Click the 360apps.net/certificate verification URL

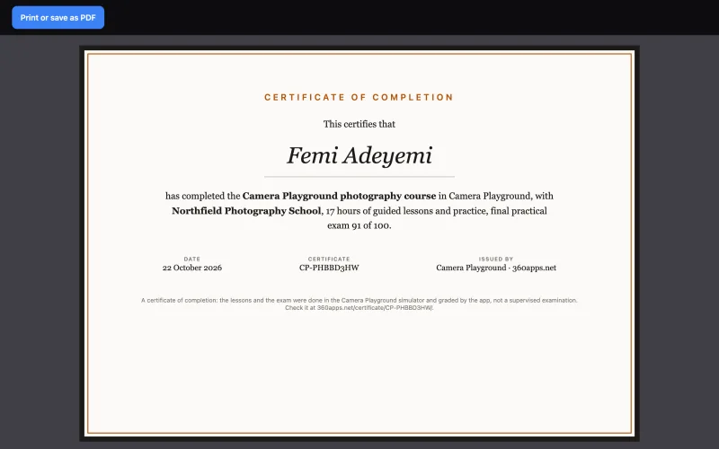coord(375,308)
